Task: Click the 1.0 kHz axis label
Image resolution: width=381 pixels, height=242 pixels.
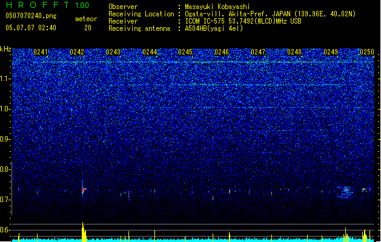Action: point(5,110)
